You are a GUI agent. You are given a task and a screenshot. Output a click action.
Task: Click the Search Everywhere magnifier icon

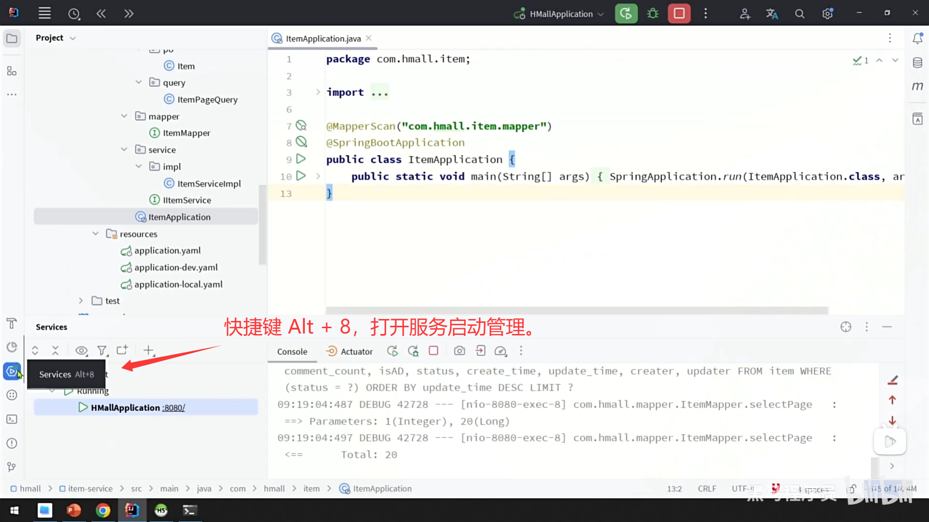(799, 14)
